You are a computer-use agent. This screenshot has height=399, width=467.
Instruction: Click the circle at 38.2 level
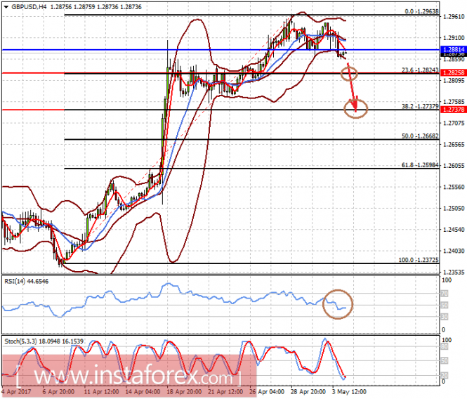tap(355, 108)
